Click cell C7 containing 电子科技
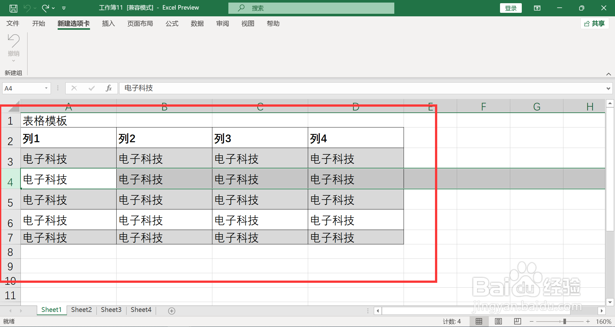This screenshot has width=615, height=327. tap(260, 237)
